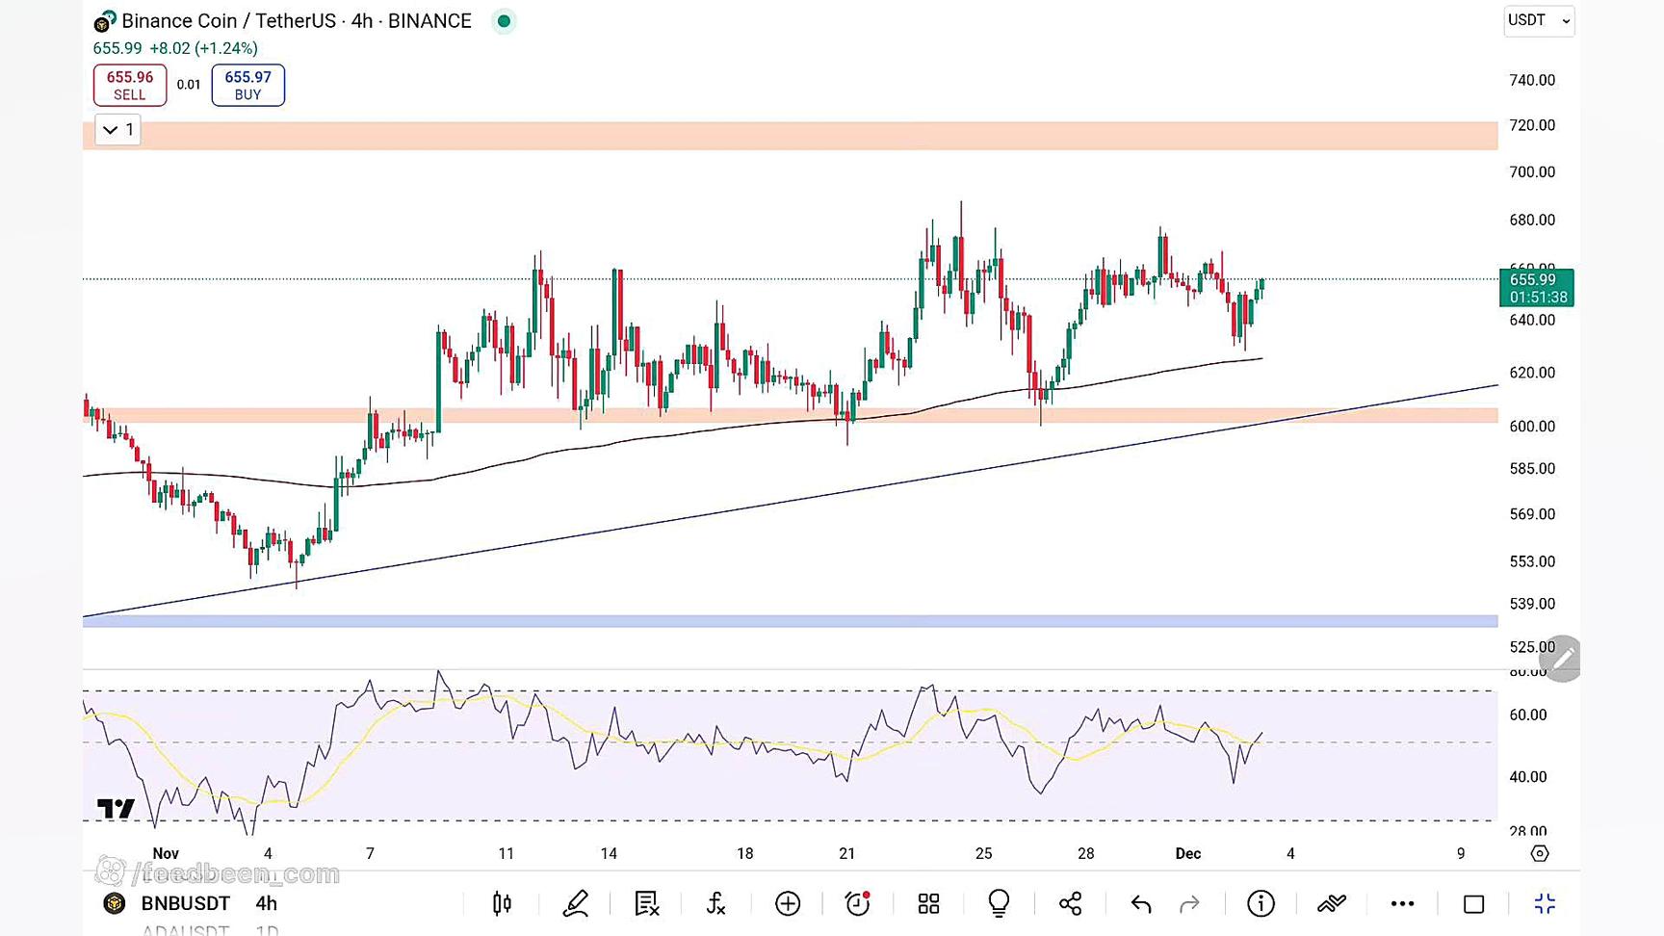Viewport: 1664px width, 936px height.
Task: Open the indicators fx menu
Action: 715,903
